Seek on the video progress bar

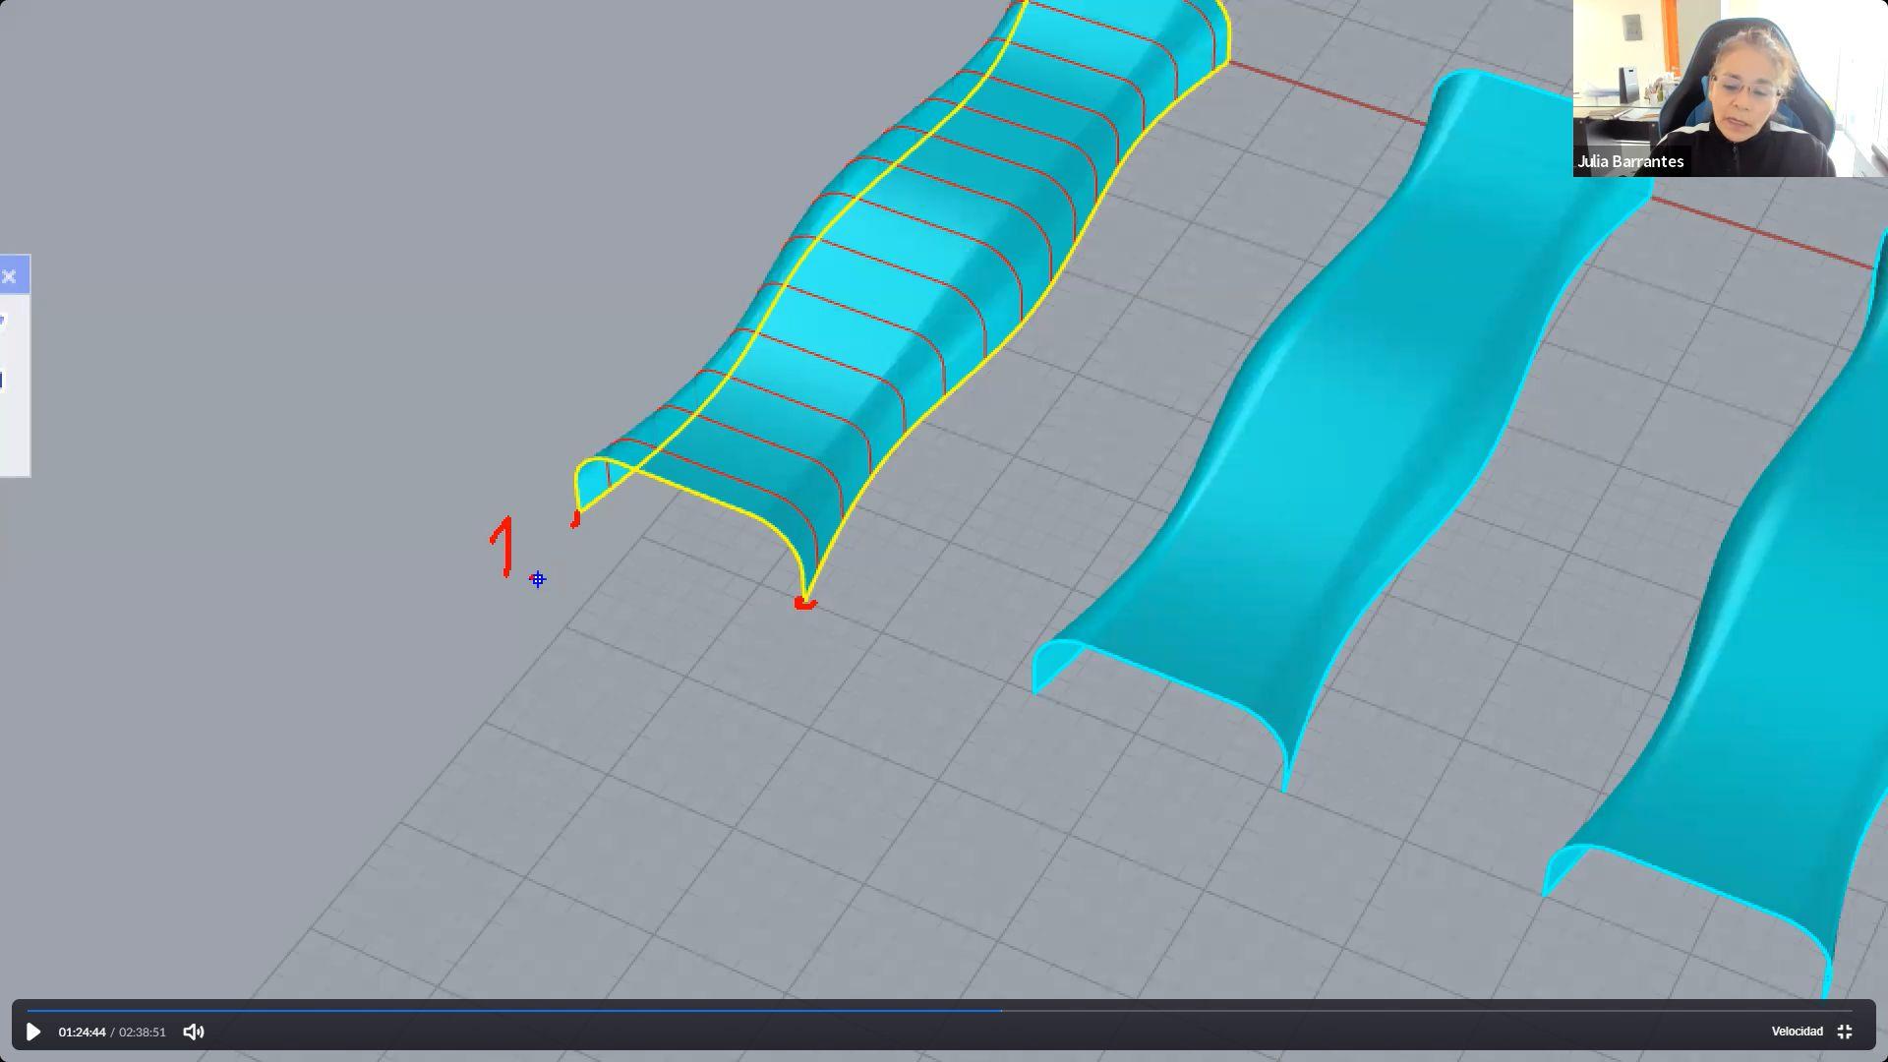tap(939, 1010)
